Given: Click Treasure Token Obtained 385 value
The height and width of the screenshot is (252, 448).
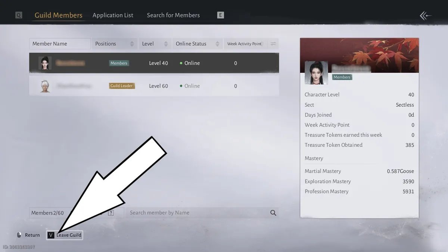Looking at the screenshot, I should 410,145.
